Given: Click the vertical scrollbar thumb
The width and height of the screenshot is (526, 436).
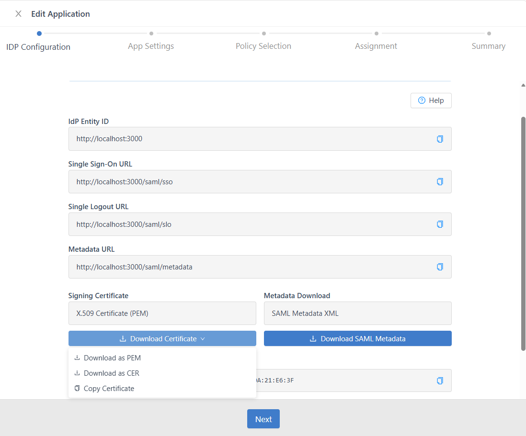Looking at the screenshot, I should click(523, 234).
